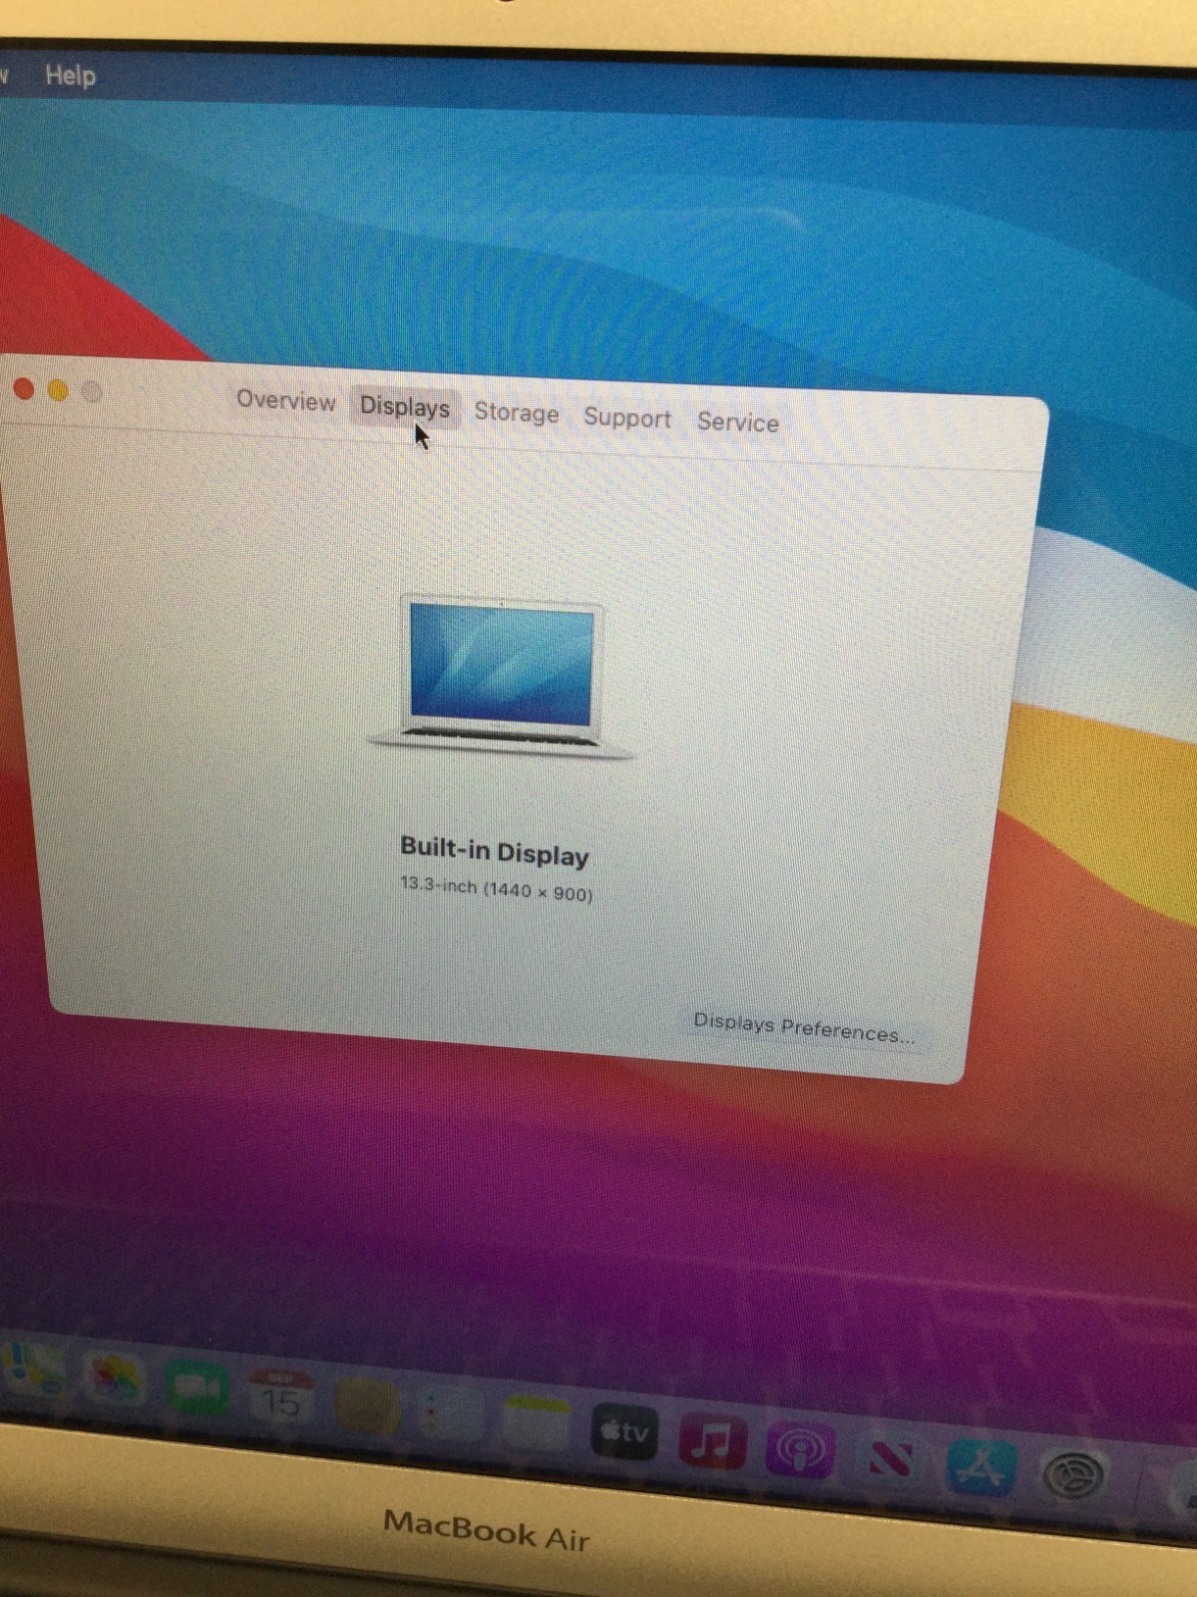The image size is (1197, 1597).
Task: Launch Apple TV from the Dock
Action: pos(624,1432)
